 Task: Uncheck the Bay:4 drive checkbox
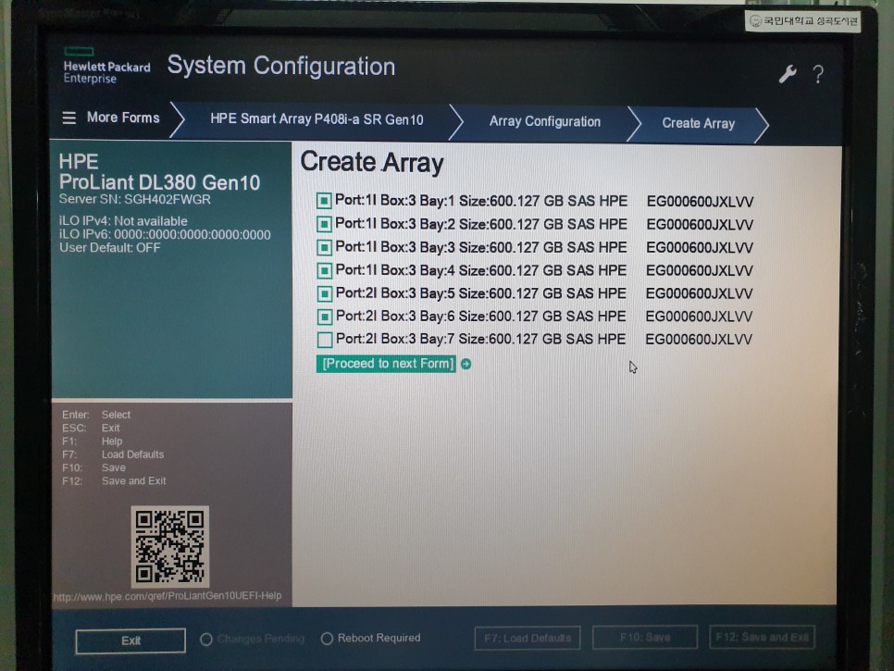(x=324, y=270)
